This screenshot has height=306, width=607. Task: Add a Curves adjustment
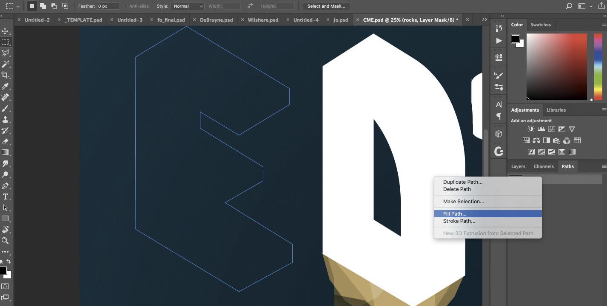(x=552, y=129)
